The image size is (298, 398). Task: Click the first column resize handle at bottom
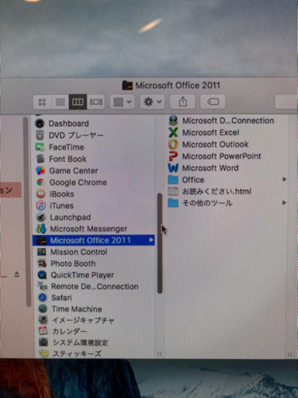[160, 354]
